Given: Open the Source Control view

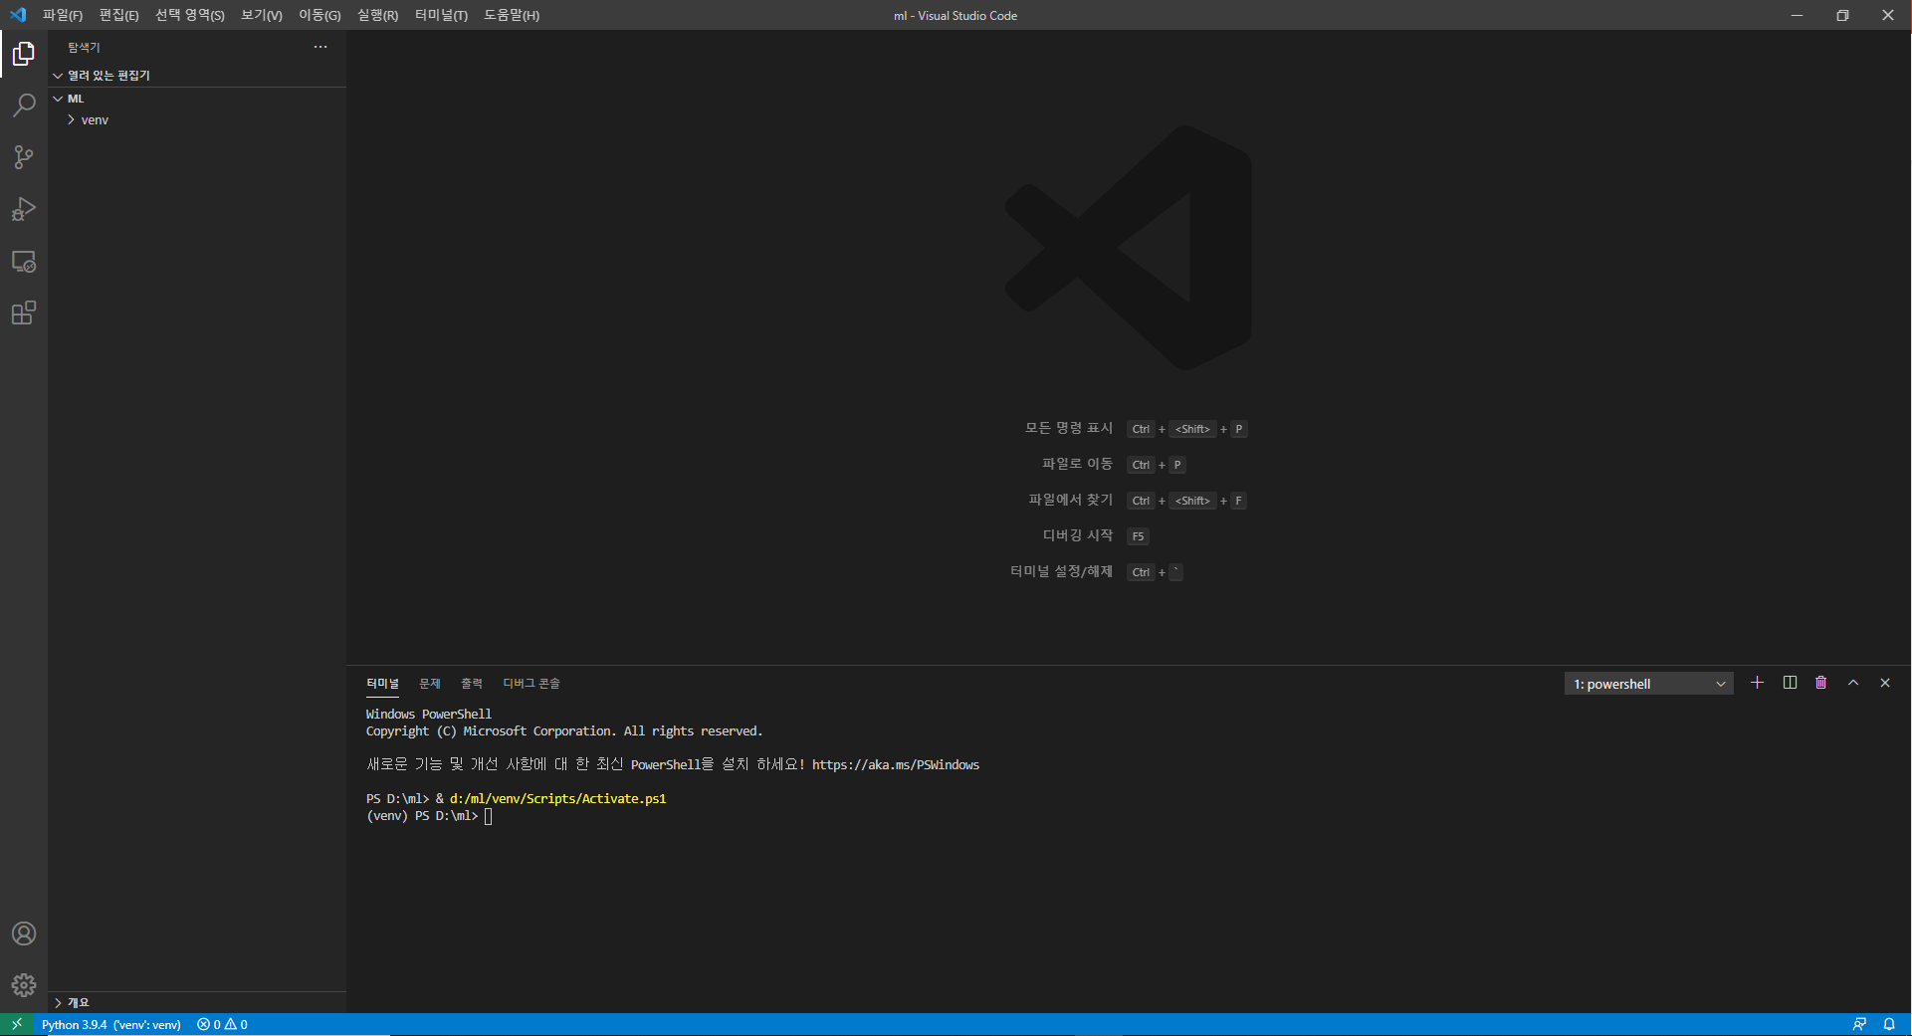Looking at the screenshot, I should (x=24, y=157).
